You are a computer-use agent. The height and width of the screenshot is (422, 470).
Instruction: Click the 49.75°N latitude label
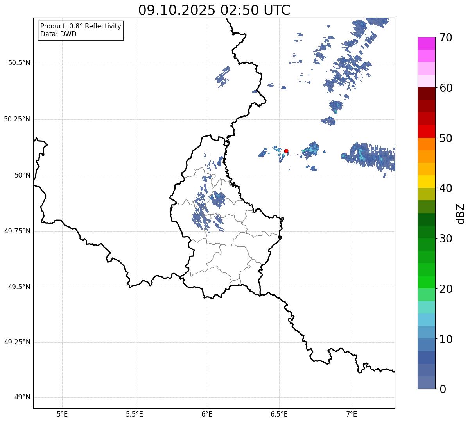pos(17,231)
